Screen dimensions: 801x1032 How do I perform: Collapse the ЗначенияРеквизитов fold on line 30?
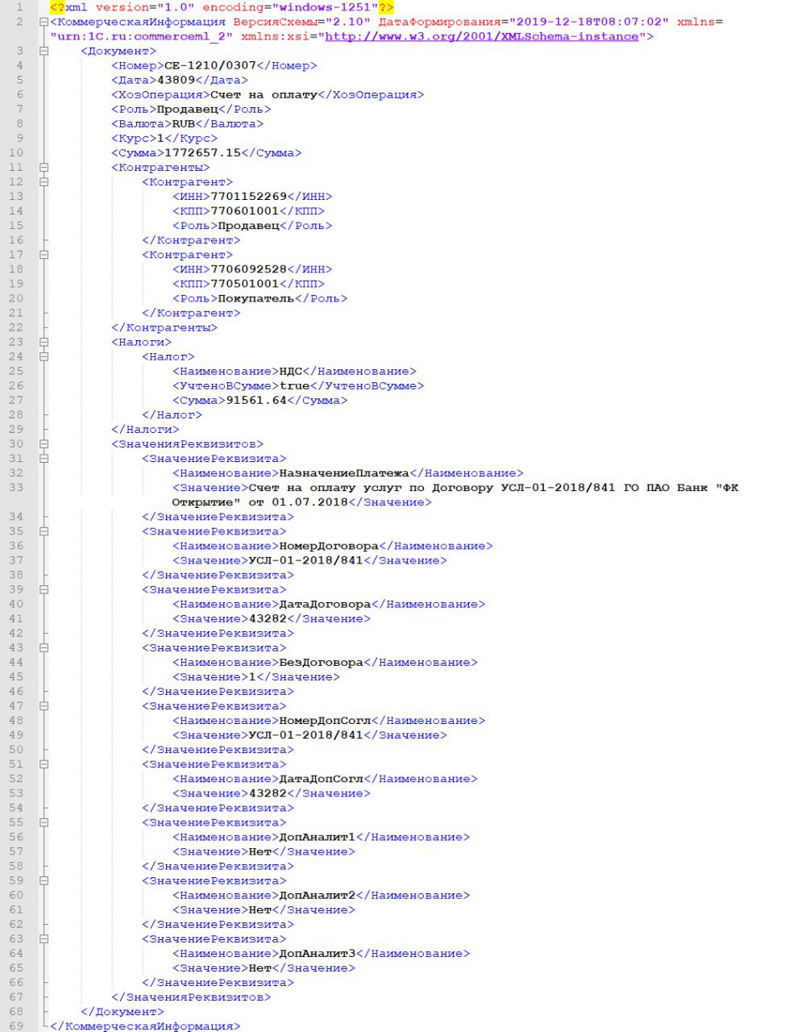(44, 444)
